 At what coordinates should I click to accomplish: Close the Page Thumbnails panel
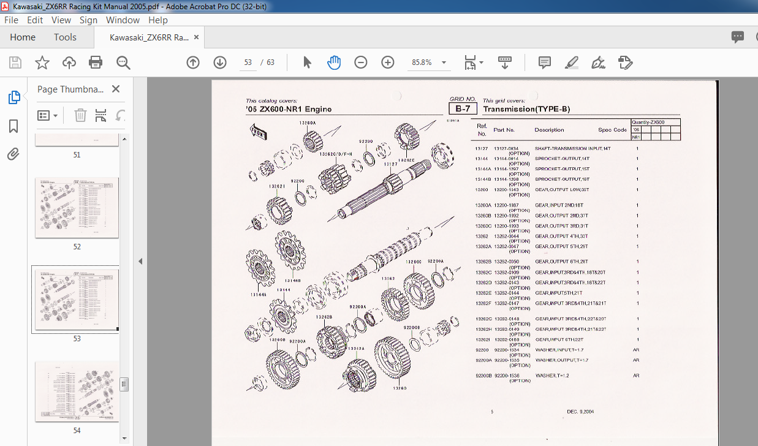point(116,89)
